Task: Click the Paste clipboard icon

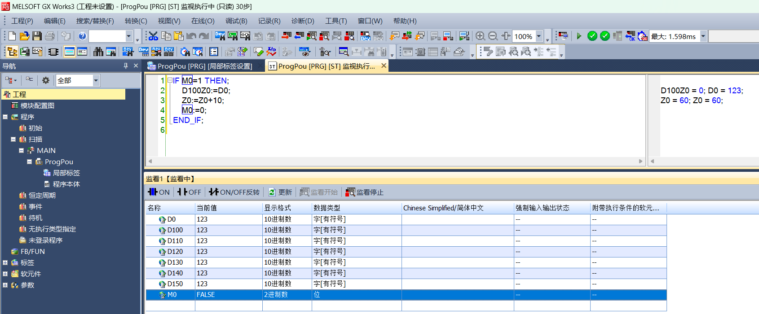Action: (x=179, y=36)
